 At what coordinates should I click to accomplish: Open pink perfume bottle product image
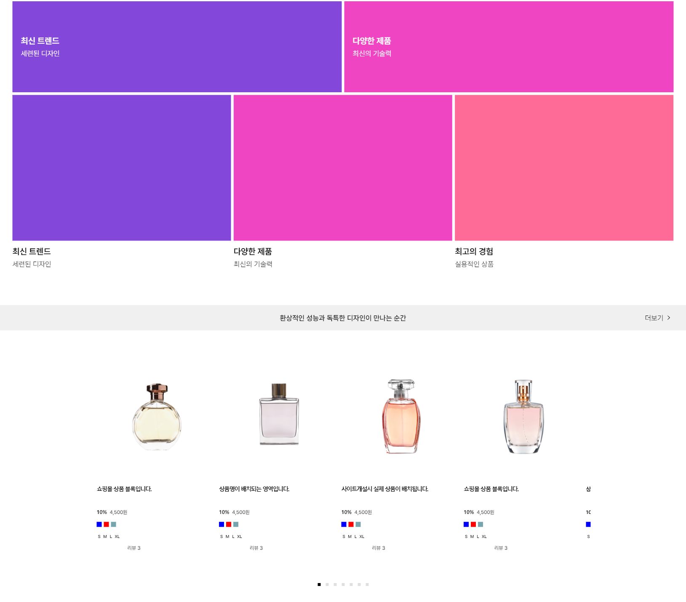click(523, 417)
